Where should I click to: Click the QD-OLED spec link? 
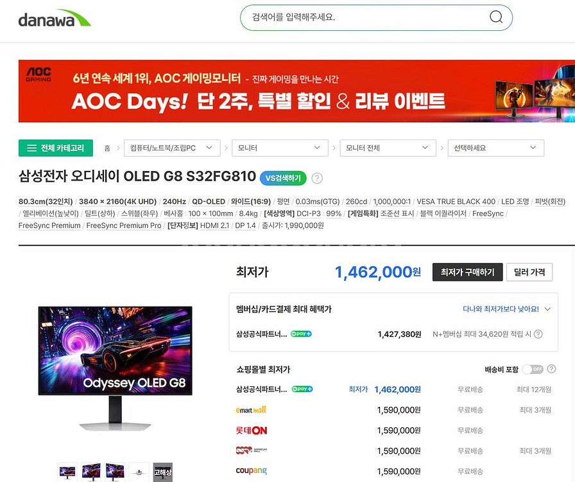tap(209, 202)
